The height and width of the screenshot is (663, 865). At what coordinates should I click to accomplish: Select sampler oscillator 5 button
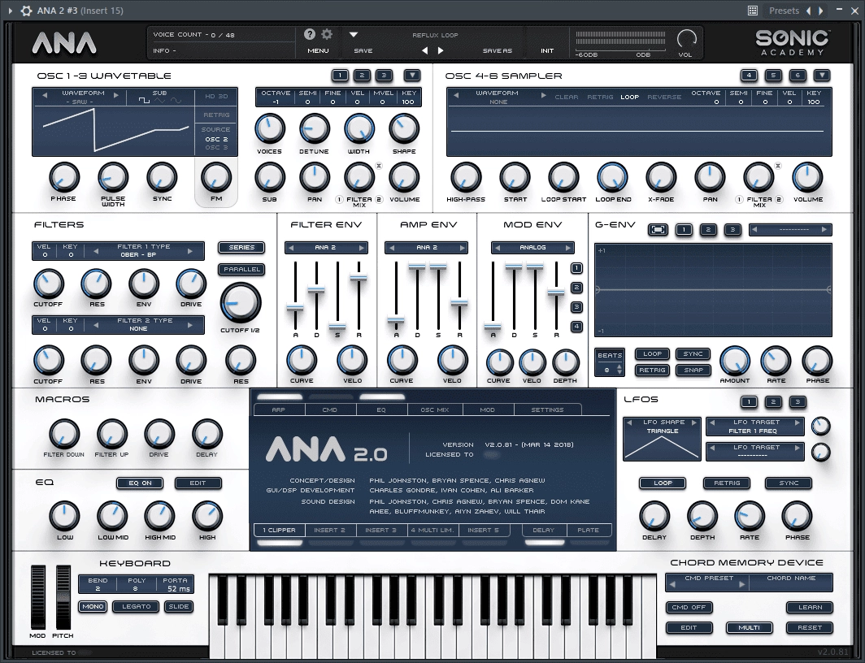coord(773,76)
